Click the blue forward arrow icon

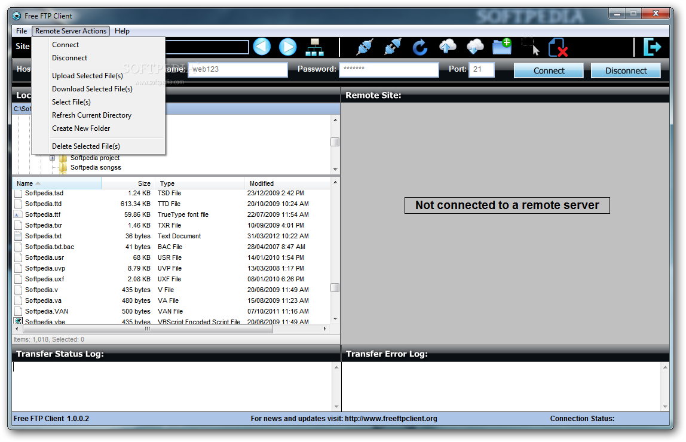coord(287,47)
